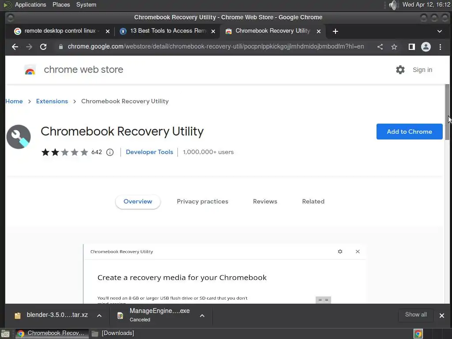Open the Applications menu
This screenshot has width=452, height=339.
pos(30,5)
